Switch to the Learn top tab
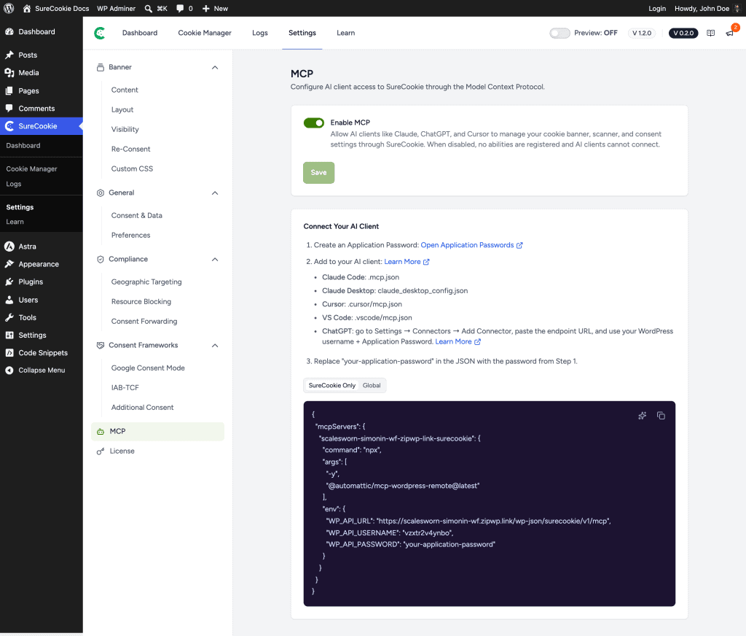The width and height of the screenshot is (746, 636). point(346,33)
